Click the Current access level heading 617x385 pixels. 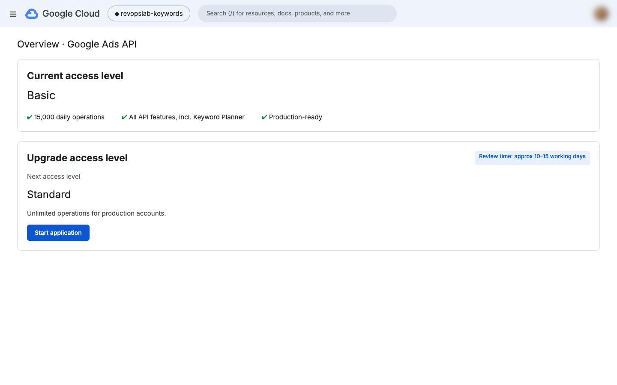[x=75, y=76]
